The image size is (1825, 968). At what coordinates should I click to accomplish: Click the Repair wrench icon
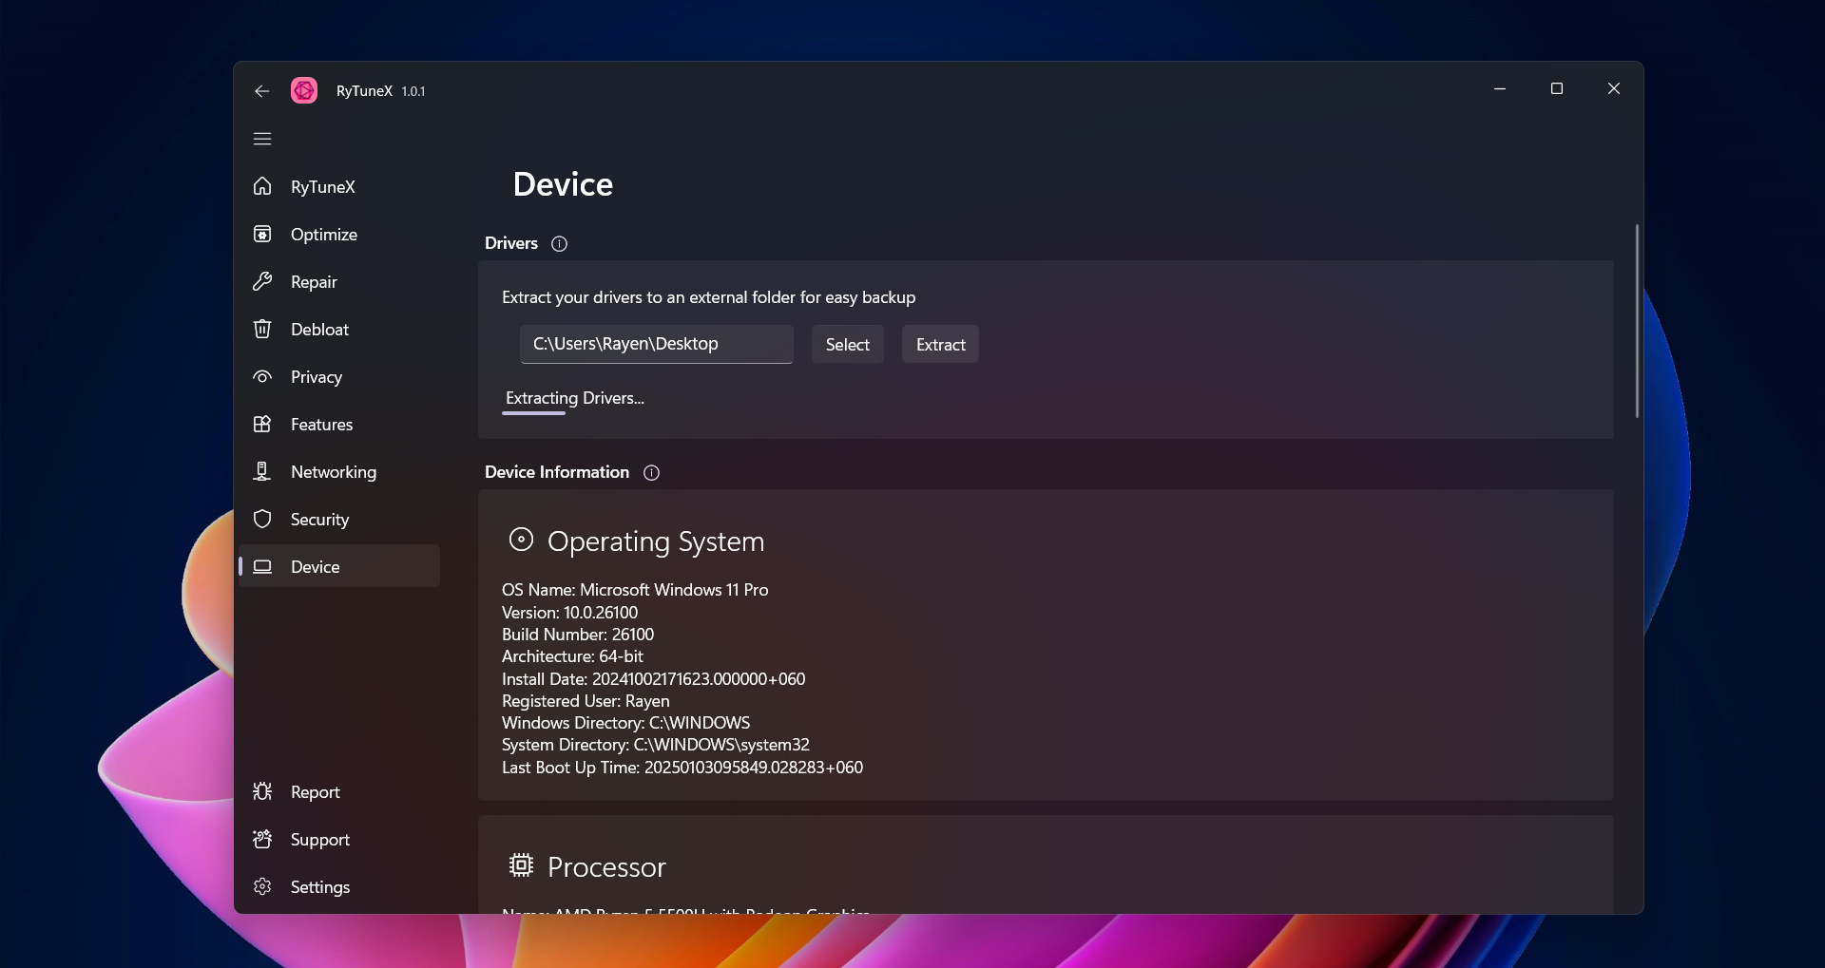pos(262,281)
